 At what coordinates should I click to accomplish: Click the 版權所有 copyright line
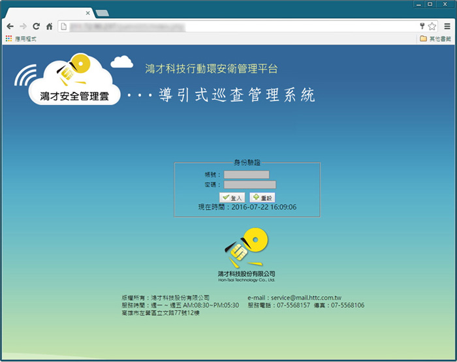click(166, 297)
